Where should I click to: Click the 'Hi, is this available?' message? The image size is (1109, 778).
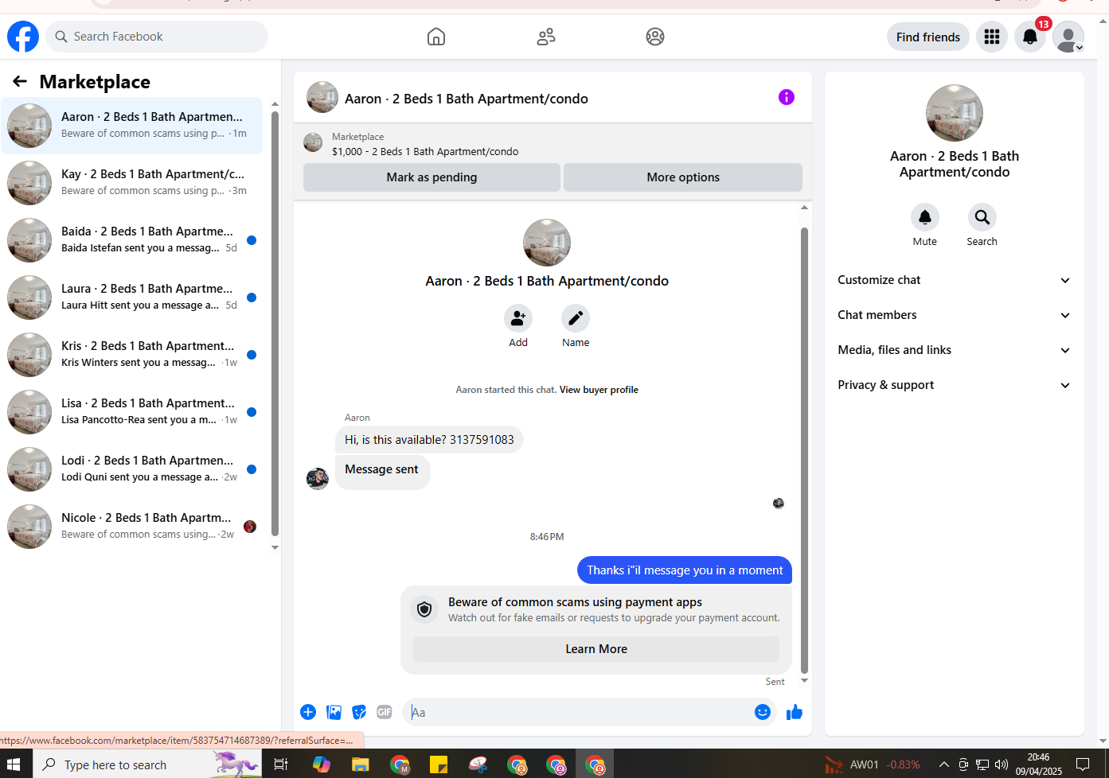click(x=429, y=440)
